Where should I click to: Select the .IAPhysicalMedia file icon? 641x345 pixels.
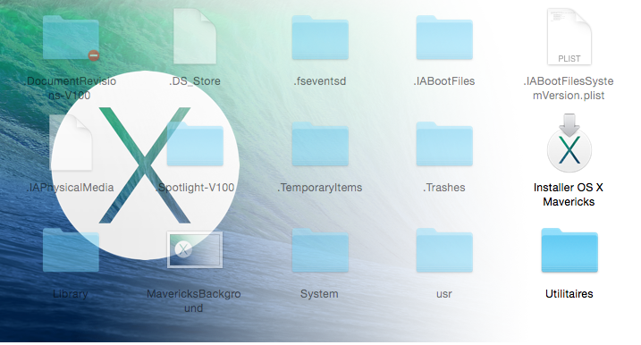point(71,143)
